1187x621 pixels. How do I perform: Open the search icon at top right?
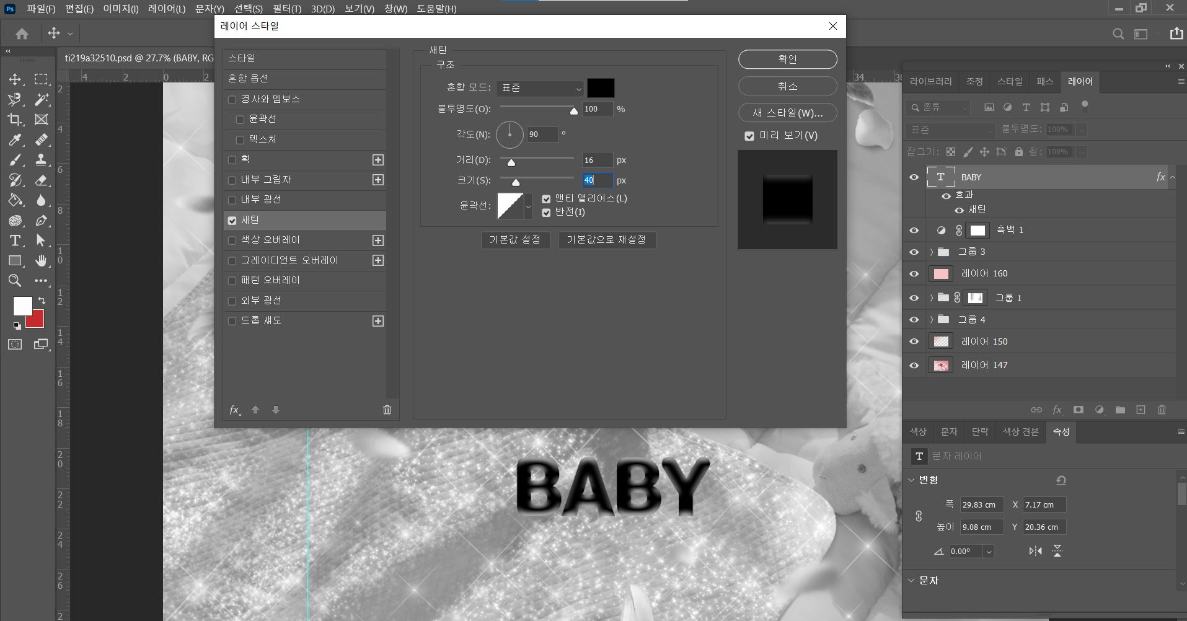(x=1118, y=34)
